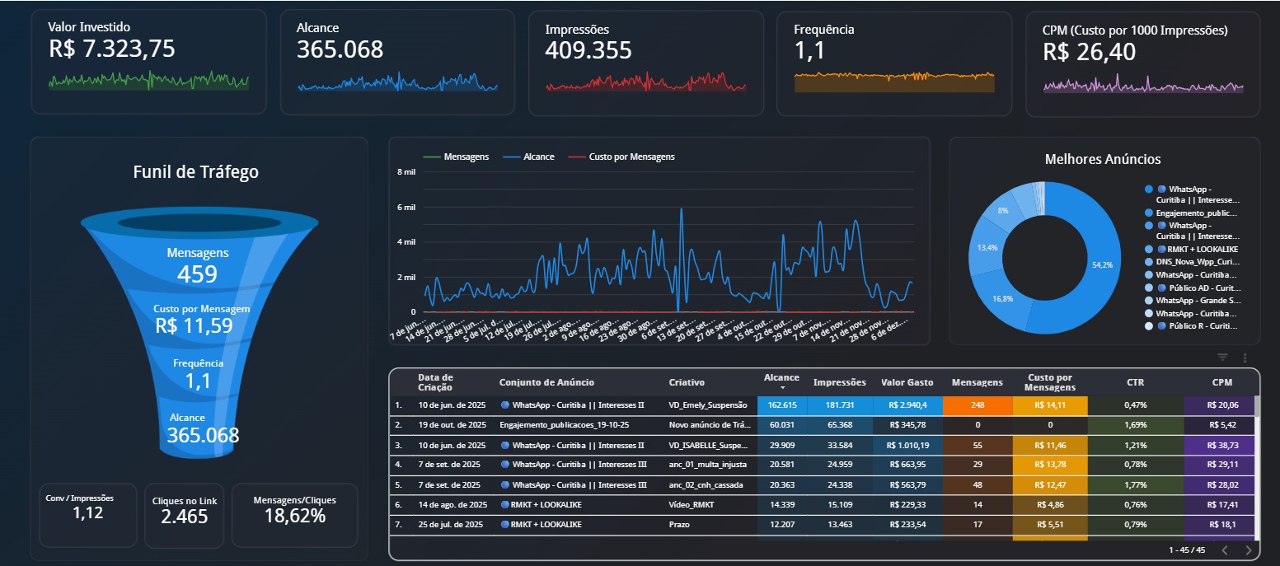Screen dimensions: 1280x566
Task: Click the filter icon above the table
Action: [x=1222, y=358]
